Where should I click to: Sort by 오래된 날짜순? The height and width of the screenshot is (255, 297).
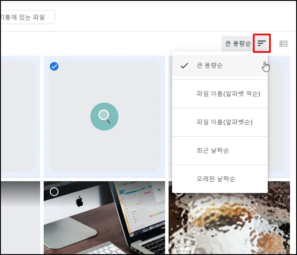point(220,179)
